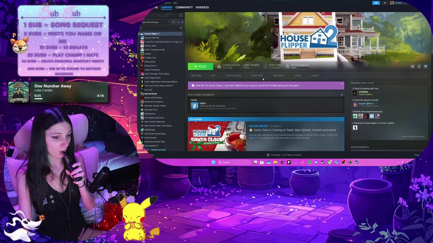The width and height of the screenshot is (433, 243).
Task: Click the ready-to-play filter icon
Action: (182, 22)
